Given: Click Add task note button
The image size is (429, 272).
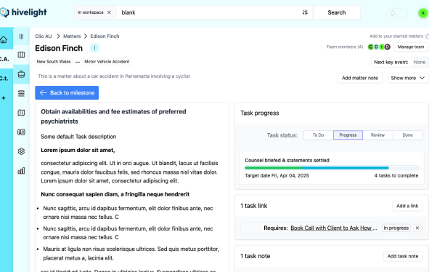Looking at the screenshot, I should point(403,257).
